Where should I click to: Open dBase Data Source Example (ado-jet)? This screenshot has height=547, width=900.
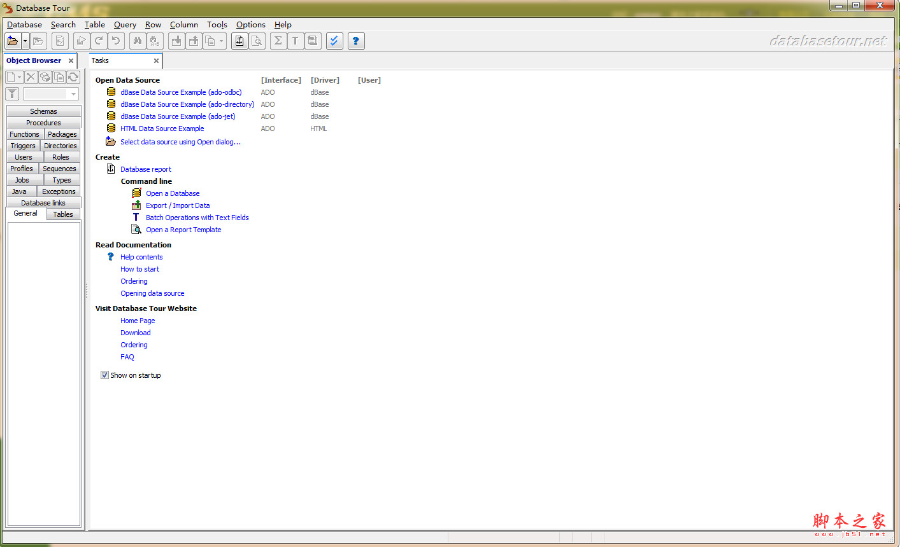tap(178, 116)
